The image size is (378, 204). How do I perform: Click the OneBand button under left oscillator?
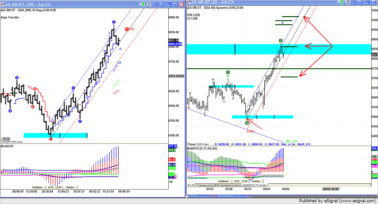tap(37, 186)
